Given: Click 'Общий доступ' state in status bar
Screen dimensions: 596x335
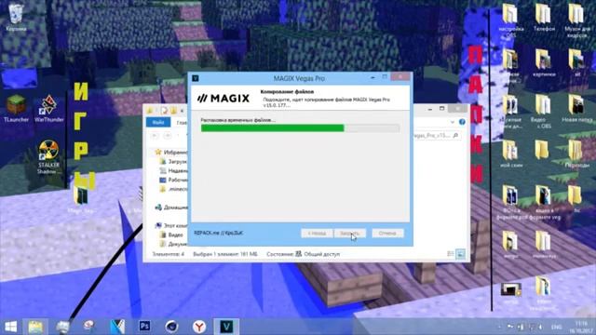Looking at the screenshot, I should pos(321,254).
